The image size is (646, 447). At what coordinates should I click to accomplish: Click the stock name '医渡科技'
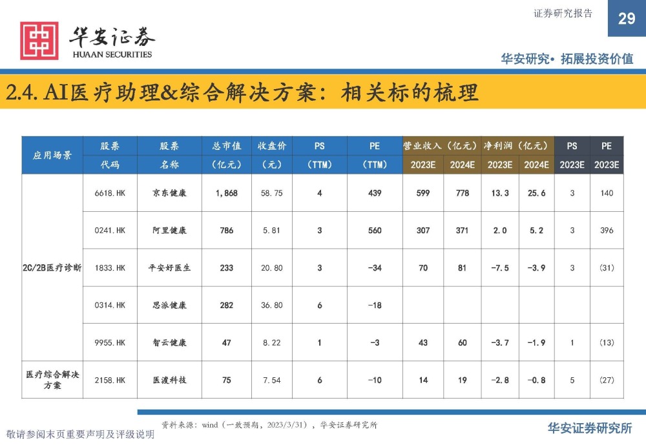[x=169, y=380]
